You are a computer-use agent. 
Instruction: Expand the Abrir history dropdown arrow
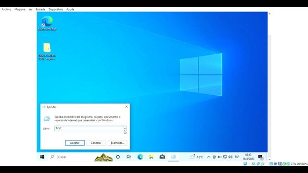pyautogui.click(x=125, y=128)
